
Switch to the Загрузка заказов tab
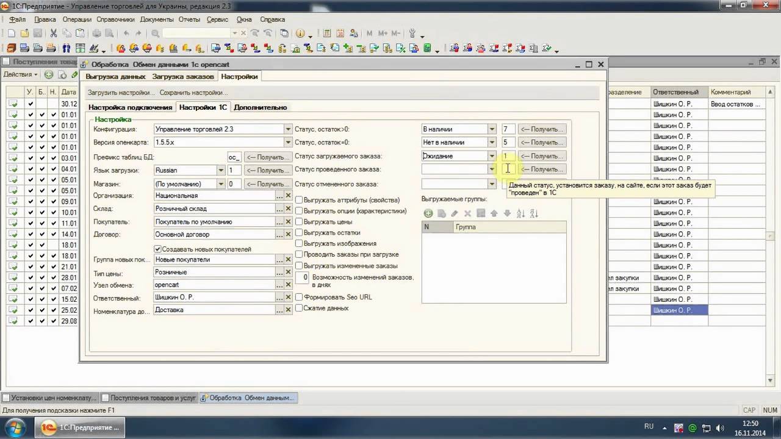pyautogui.click(x=183, y=76)
